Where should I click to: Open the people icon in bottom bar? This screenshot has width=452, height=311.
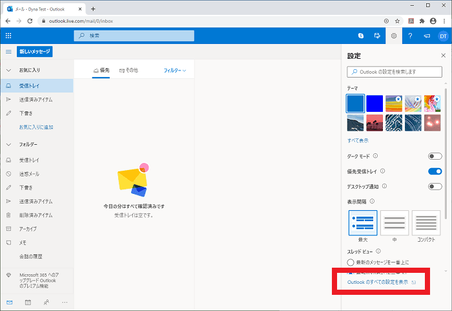click(46, 302)
